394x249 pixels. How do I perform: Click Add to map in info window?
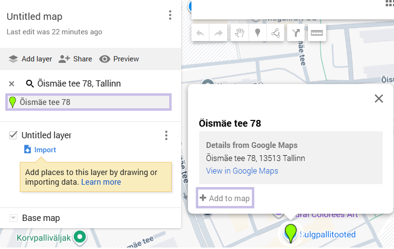click(x=225, y=198)
